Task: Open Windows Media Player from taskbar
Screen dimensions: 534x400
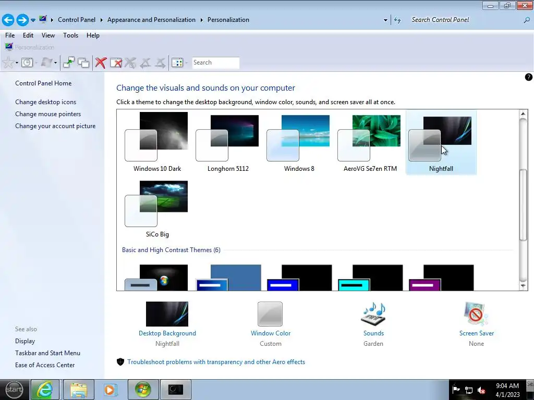Action: point(110,390)
